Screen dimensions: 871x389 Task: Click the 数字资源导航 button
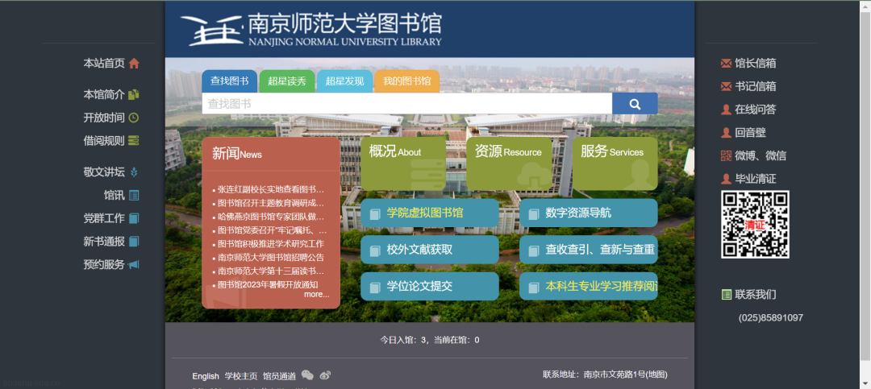(589, 213)
